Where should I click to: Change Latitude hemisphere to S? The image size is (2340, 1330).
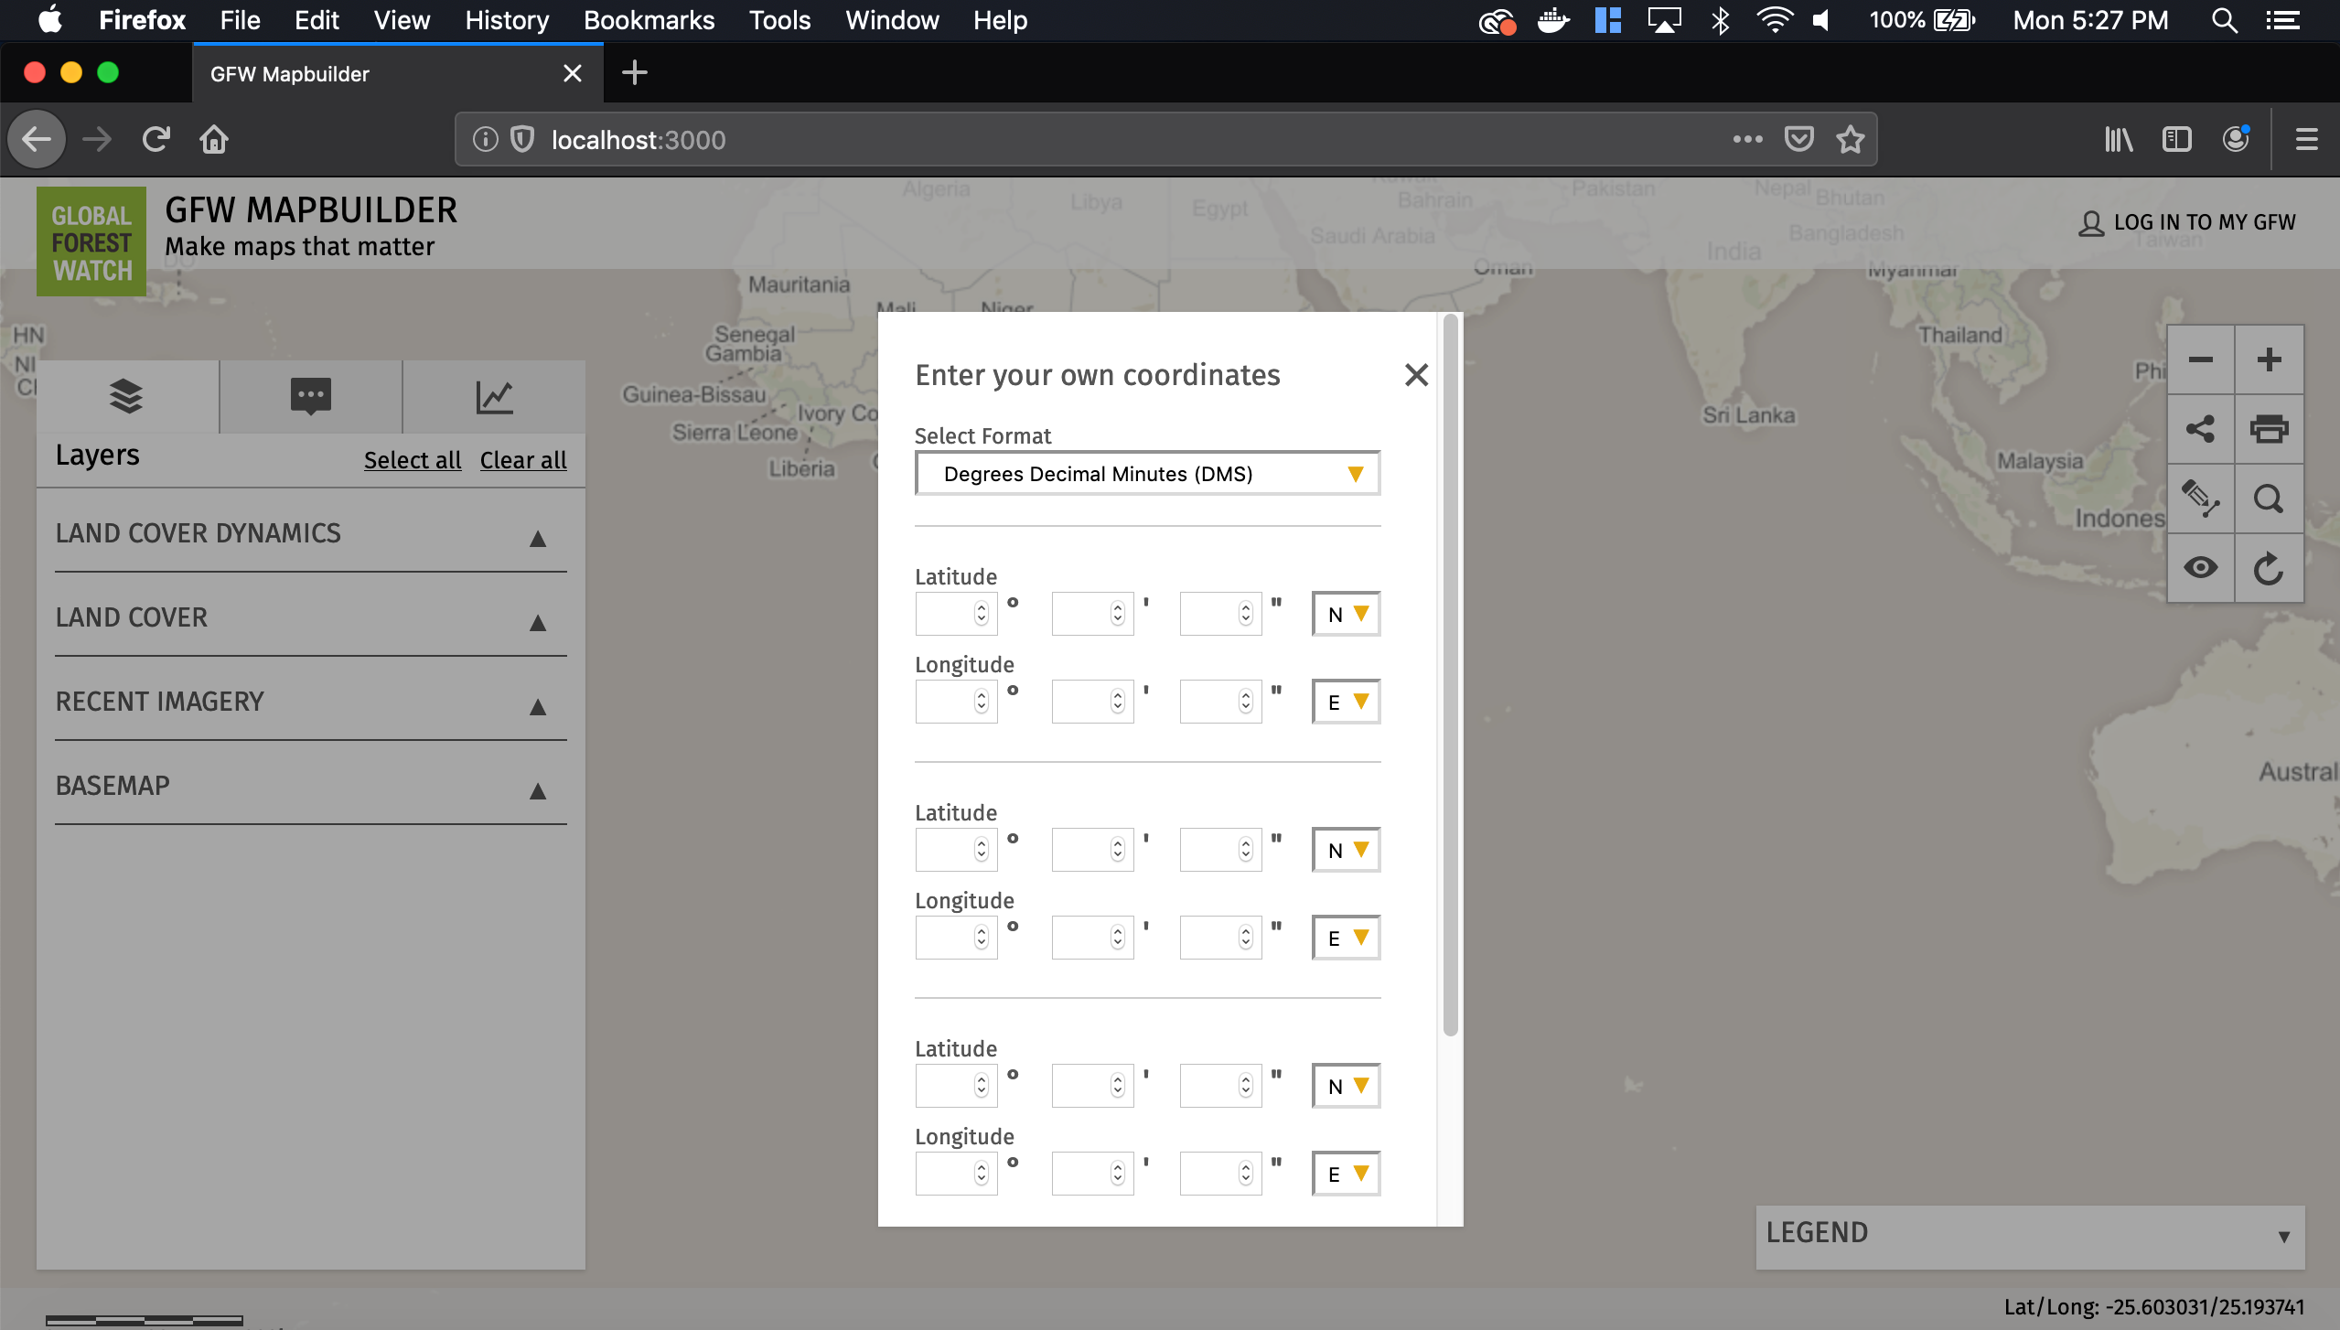click(x=1345, y=614)
